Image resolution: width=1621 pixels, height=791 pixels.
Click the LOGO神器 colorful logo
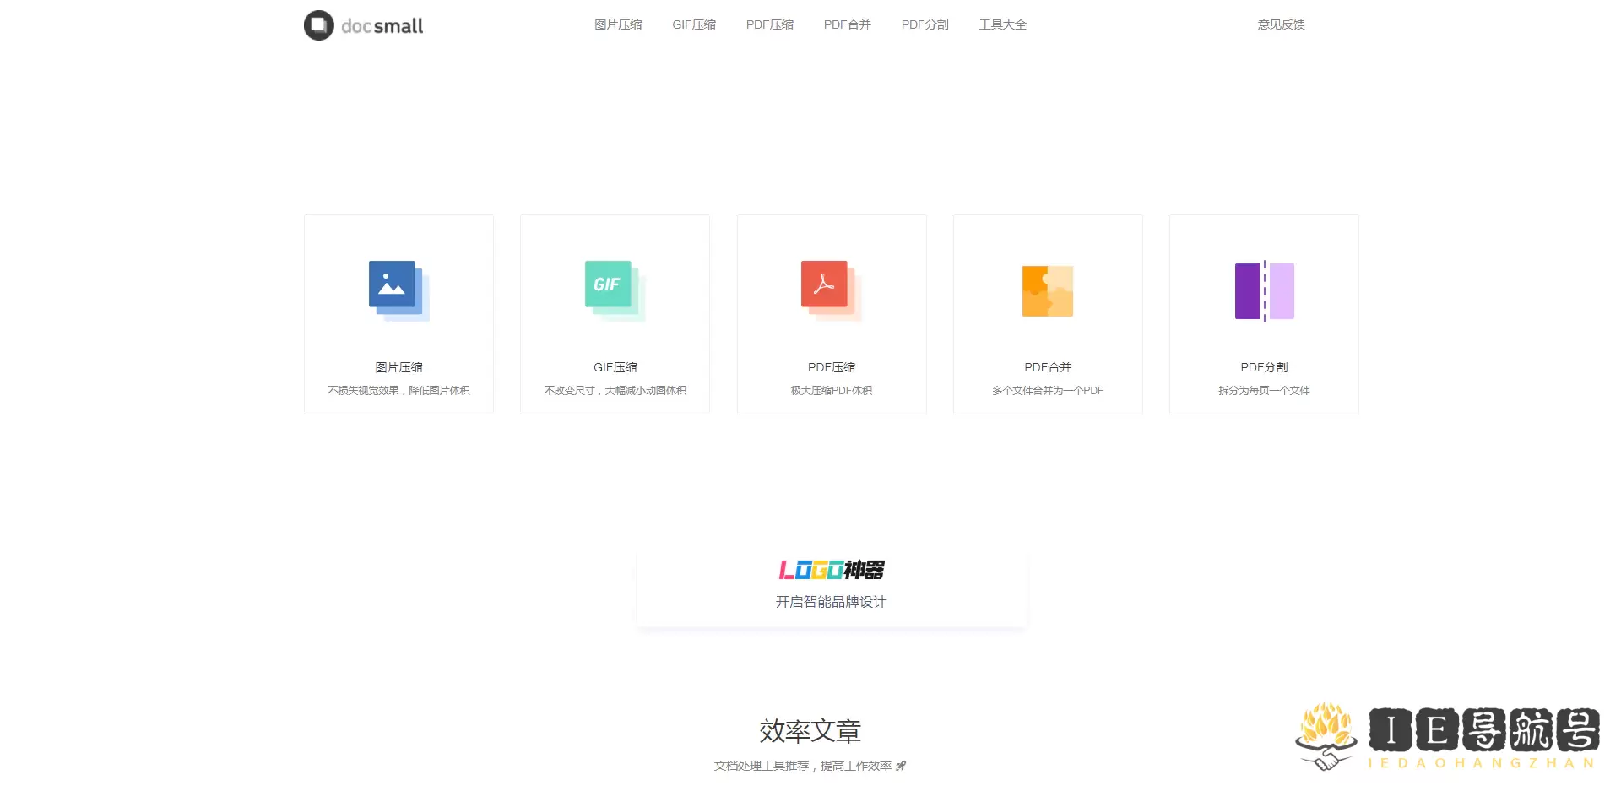[831, 571]
